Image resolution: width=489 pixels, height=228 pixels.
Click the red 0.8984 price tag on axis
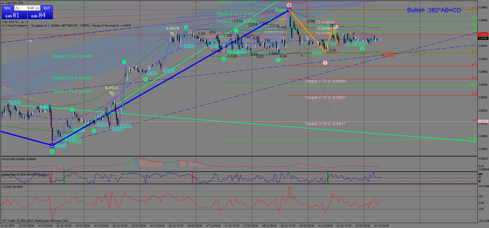pyautogui.click(x=483, y=35)
